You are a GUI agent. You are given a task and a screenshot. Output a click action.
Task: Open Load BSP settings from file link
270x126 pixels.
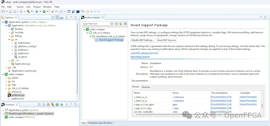pyautogui.click(x=144, y=53)
